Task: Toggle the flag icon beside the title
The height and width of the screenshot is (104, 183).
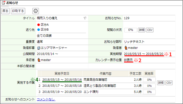Action: pyautogui.click(x=85, y=18)
